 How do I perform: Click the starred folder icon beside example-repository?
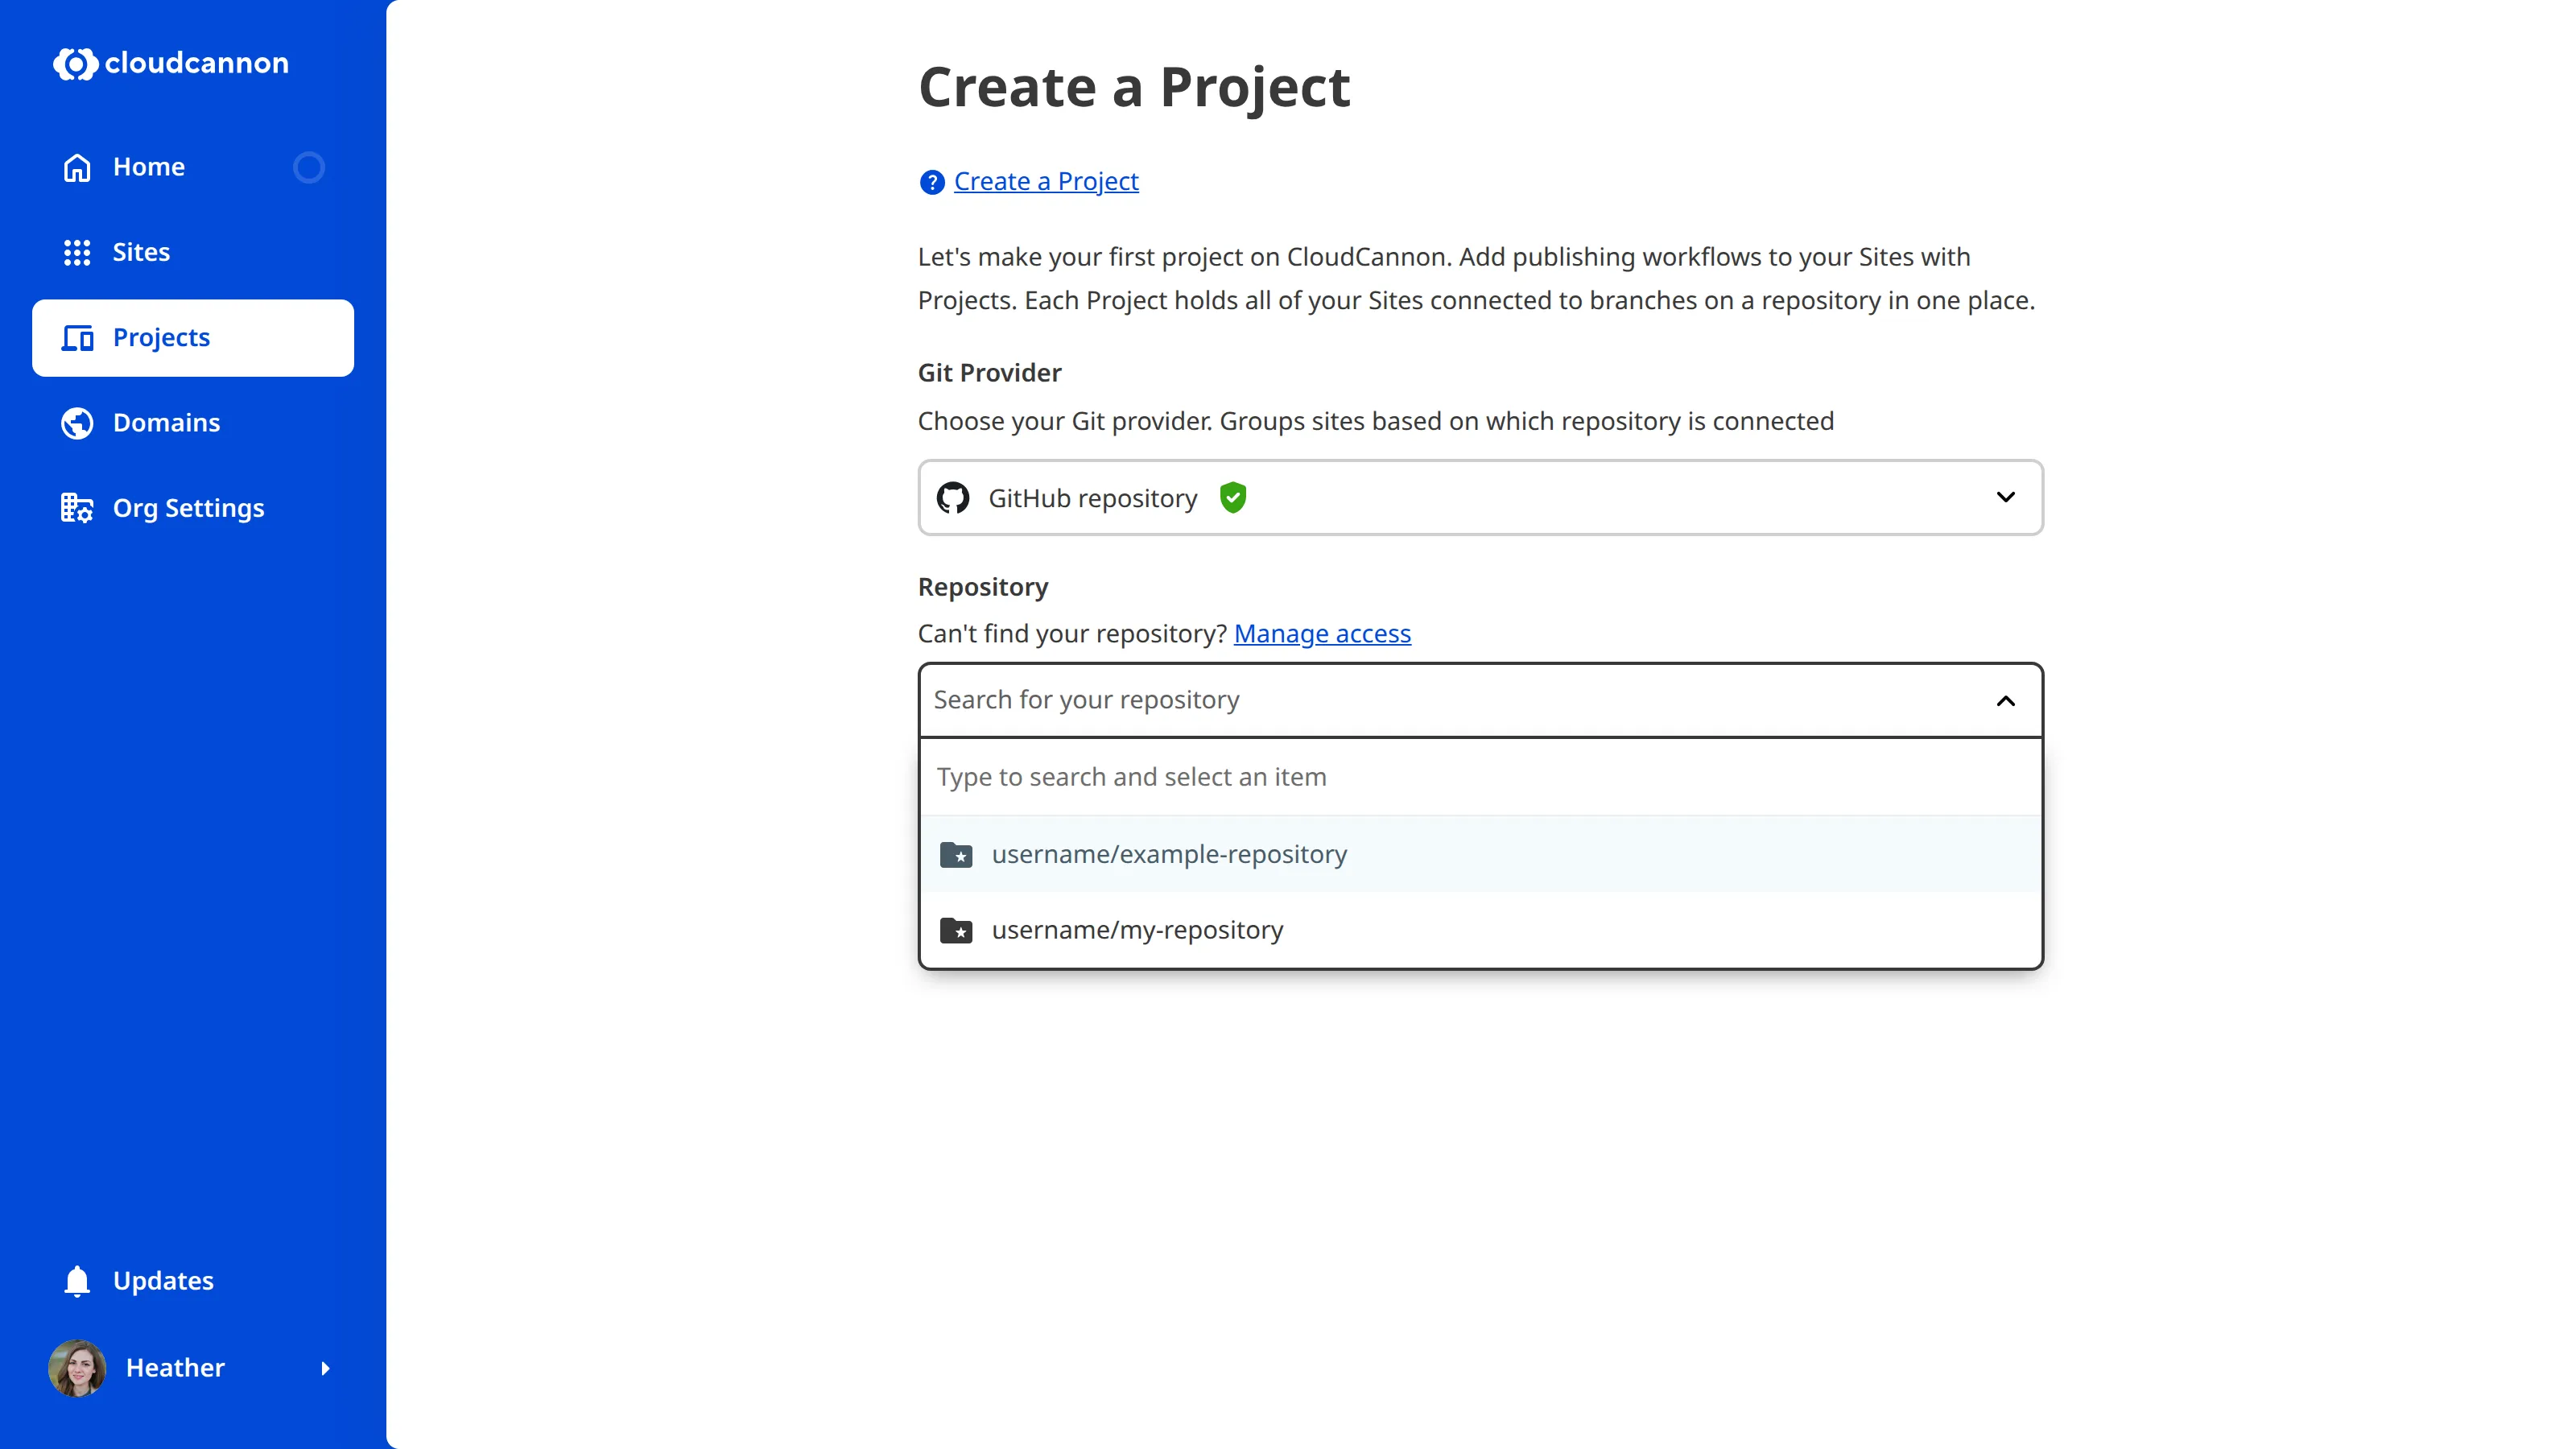(x=957, y=855)
